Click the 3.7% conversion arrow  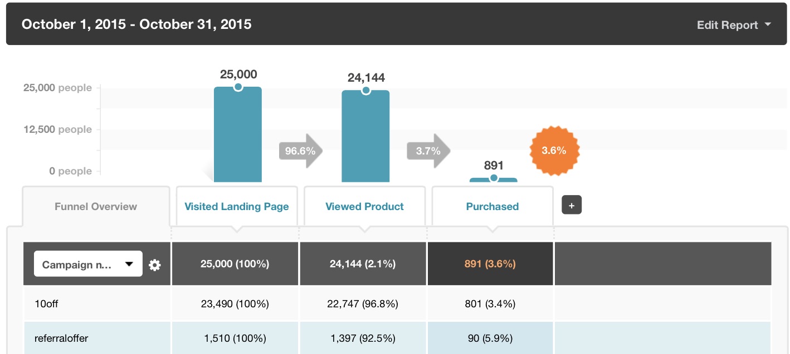coord(428,151)
